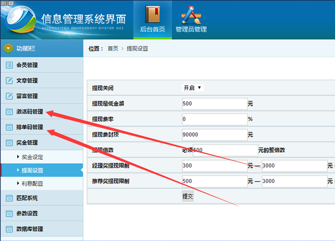This screenshot has width=335, height=241.
Task: Click the 功能栏 header label
Action: click(x=26, y=48)
